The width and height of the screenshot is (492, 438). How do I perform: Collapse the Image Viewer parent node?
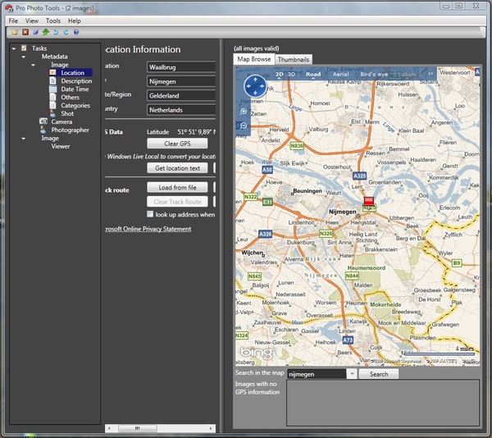24,139
